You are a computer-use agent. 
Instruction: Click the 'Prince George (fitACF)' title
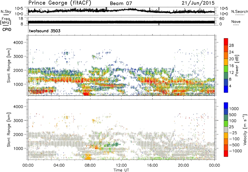60,3
